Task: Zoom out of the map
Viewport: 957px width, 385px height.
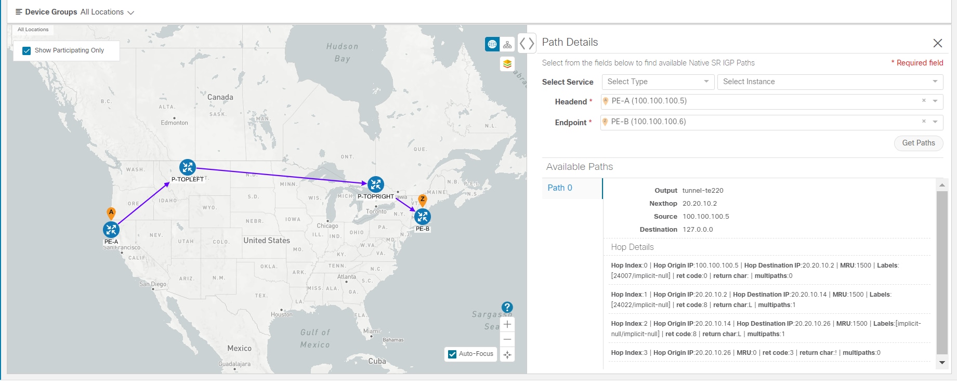Action: coord(507,339)
